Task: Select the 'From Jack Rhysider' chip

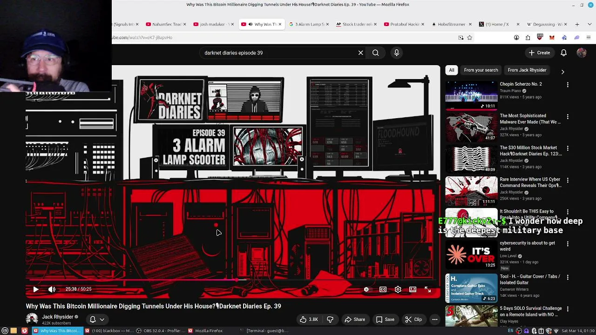Action: pyautogui.click(x=527, y=70)
